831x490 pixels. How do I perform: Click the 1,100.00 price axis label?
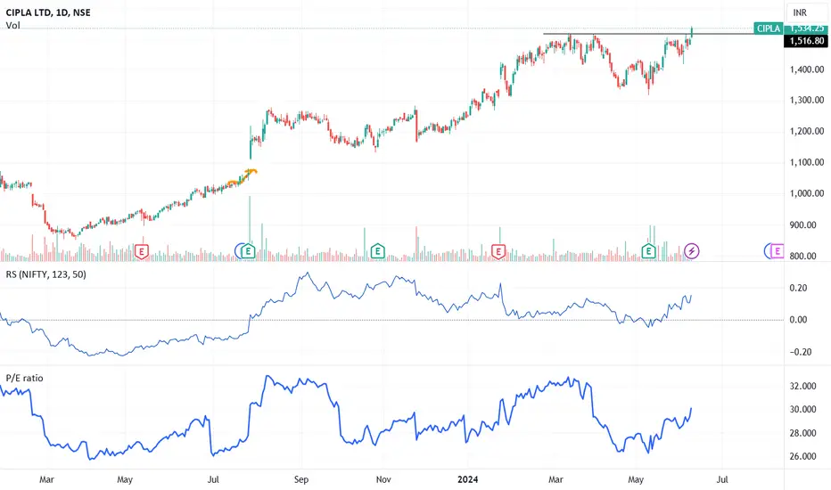pyautogui.click(x=807, y=163)
